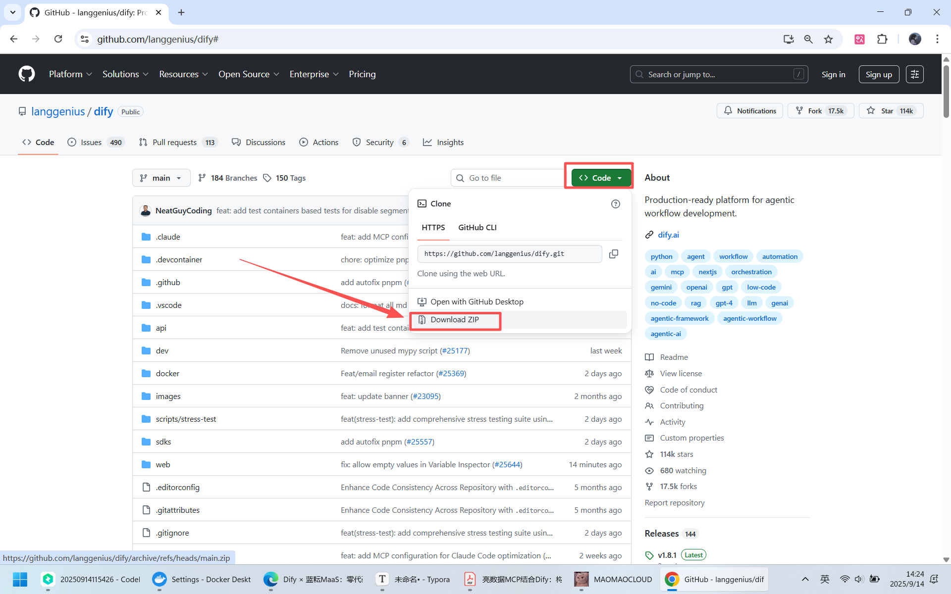The image size is (951, 594).
Task: Open the .devcontainer folder
Action: click(x=179, y=259)
